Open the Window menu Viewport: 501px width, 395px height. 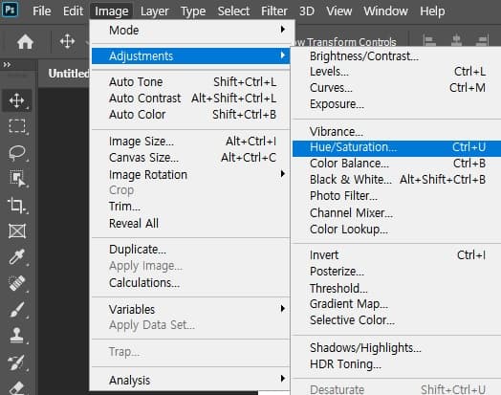coord(385,11)
